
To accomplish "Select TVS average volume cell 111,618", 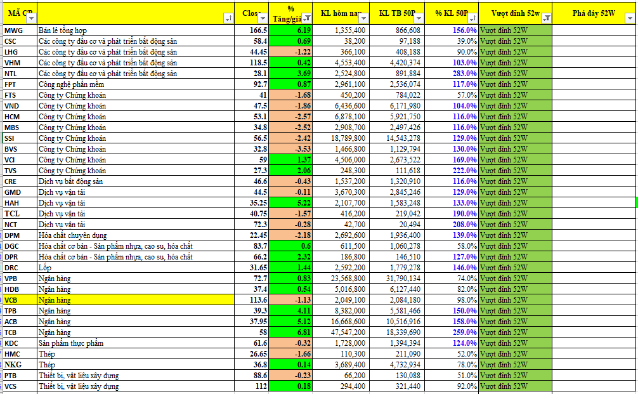I will [396, 171].
